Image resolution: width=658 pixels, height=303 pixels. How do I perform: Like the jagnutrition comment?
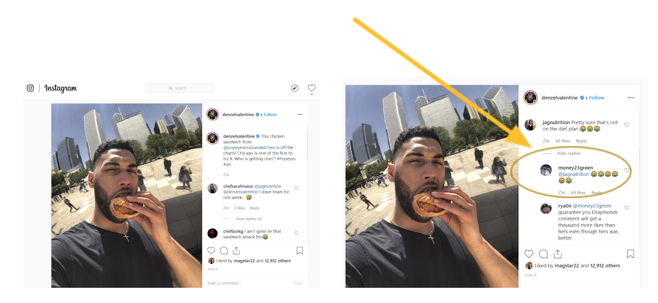(627, 125)
